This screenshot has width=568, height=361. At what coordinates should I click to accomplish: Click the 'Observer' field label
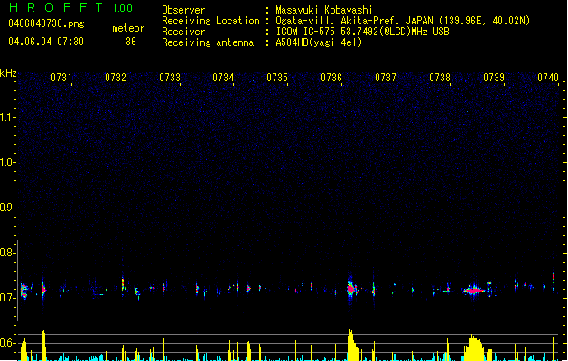click(x=183, y=10)
